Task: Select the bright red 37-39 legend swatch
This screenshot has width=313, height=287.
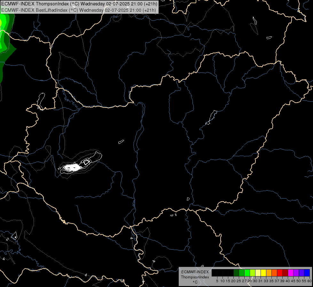Action: (x=280, y=273)
